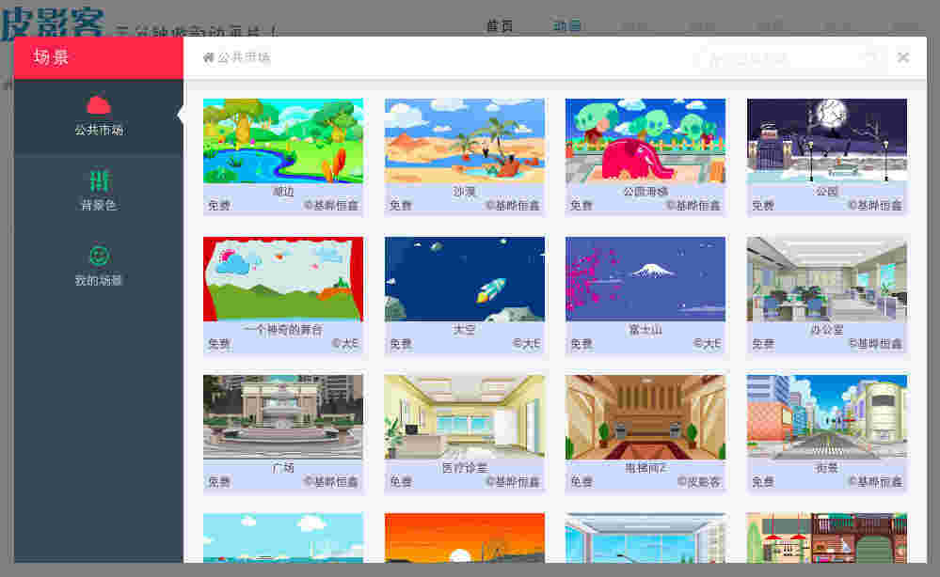Click the 公园 scene title
The height and width of the screenshot is (577, 940).
[x=827, y=192]
